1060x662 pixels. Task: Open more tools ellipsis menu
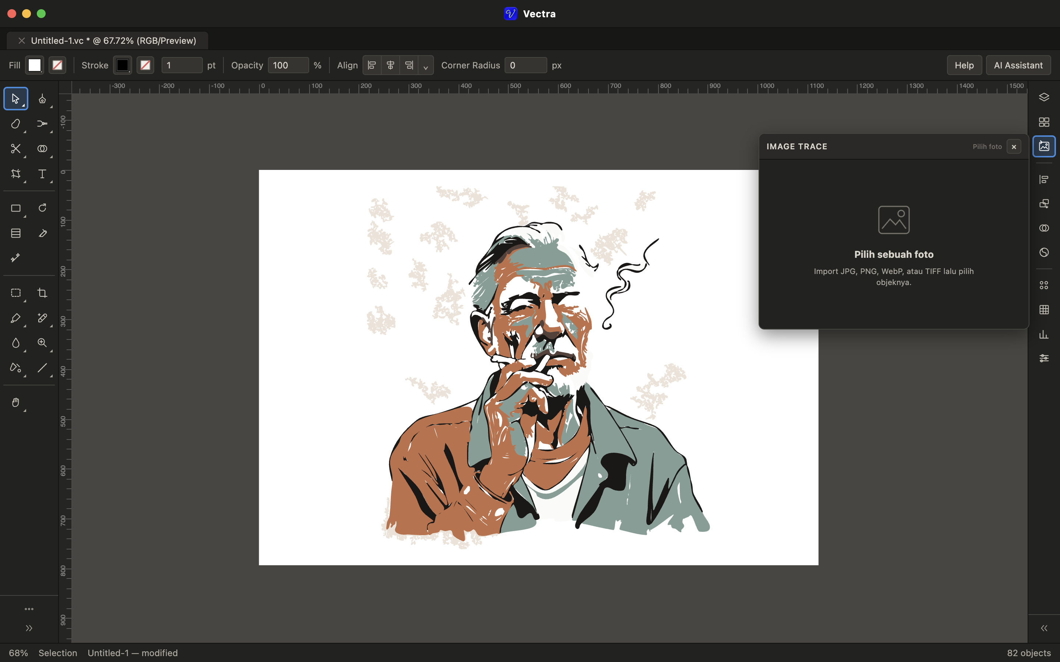tap(29, 609)
